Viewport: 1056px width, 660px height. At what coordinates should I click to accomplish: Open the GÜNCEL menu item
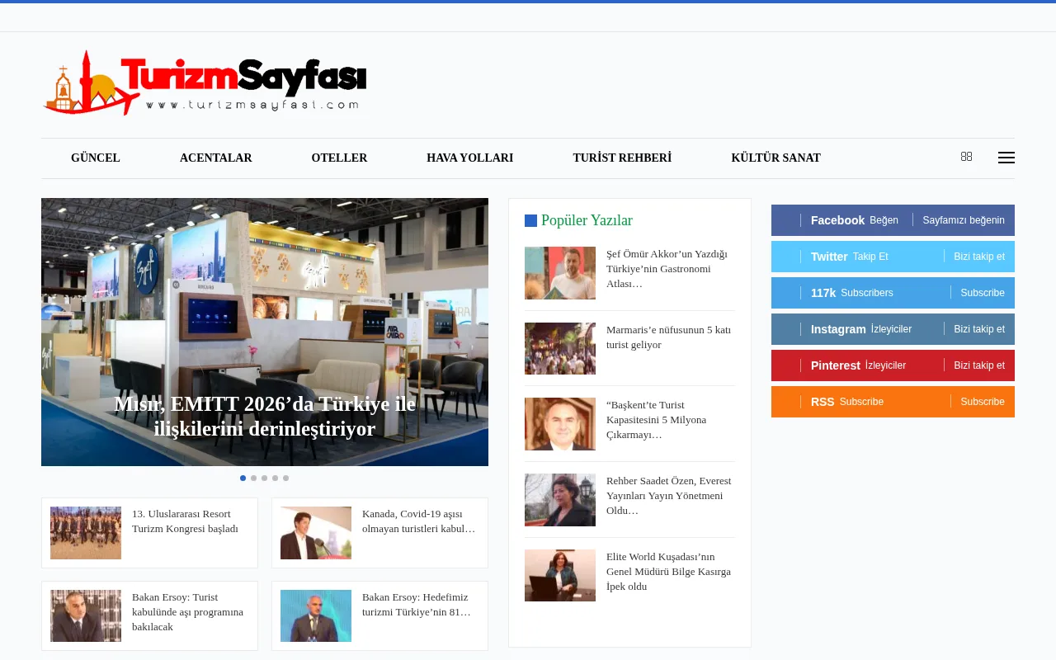(x=95, y=158)
